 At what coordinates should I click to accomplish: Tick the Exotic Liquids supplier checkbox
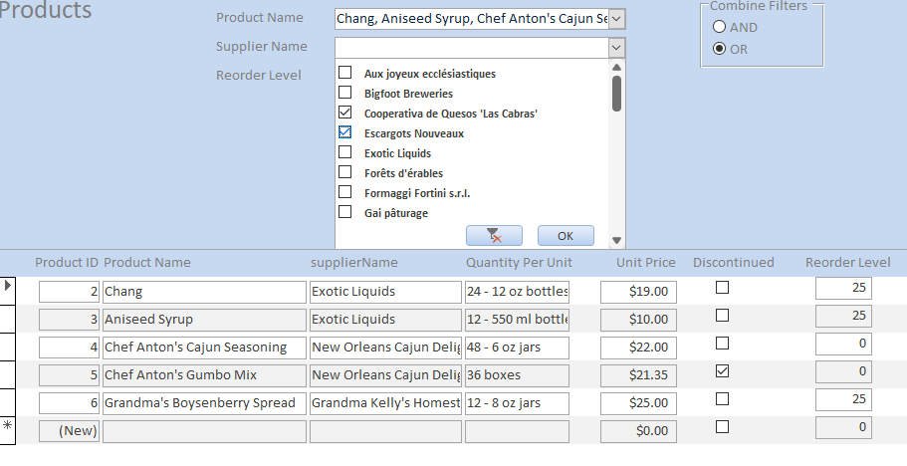pos(345,152)
